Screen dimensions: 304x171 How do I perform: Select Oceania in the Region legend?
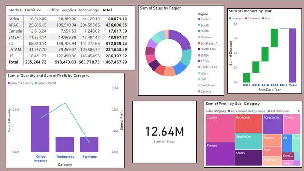click(205, 37)
